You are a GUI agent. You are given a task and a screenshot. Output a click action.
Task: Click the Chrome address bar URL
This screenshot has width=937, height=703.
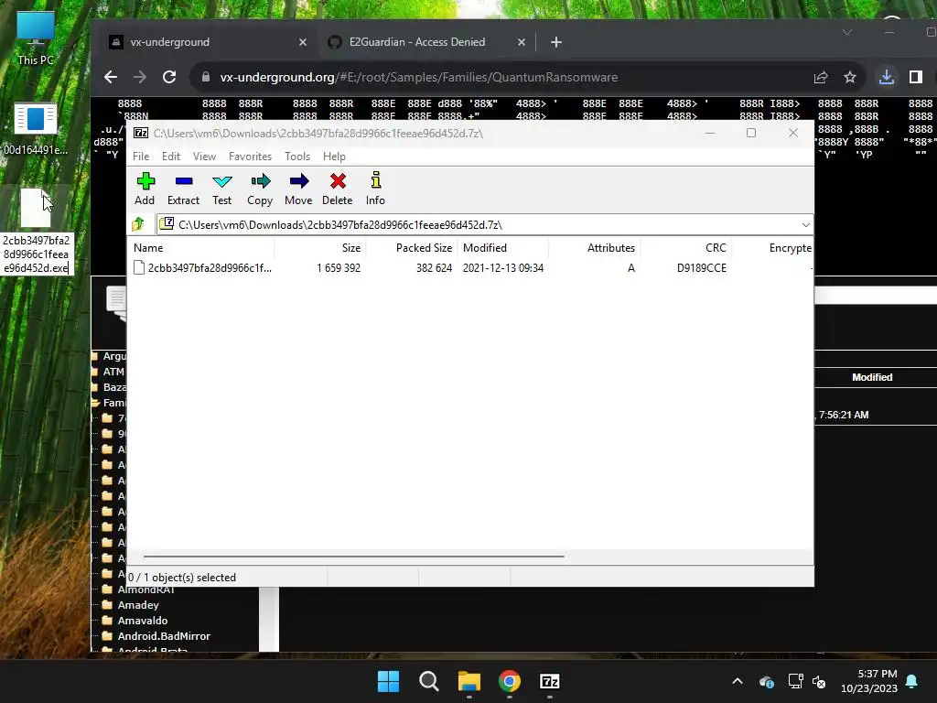click(418, 77)
